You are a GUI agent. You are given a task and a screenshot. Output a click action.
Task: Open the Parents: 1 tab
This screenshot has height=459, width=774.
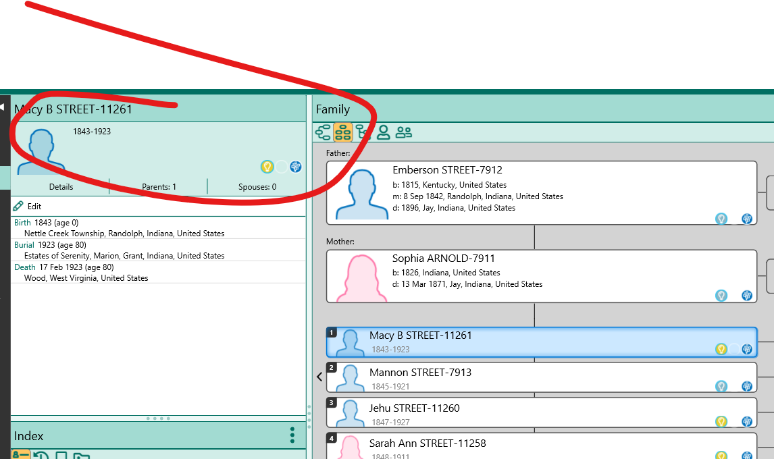pyautogui.click(x=159, y=186)
